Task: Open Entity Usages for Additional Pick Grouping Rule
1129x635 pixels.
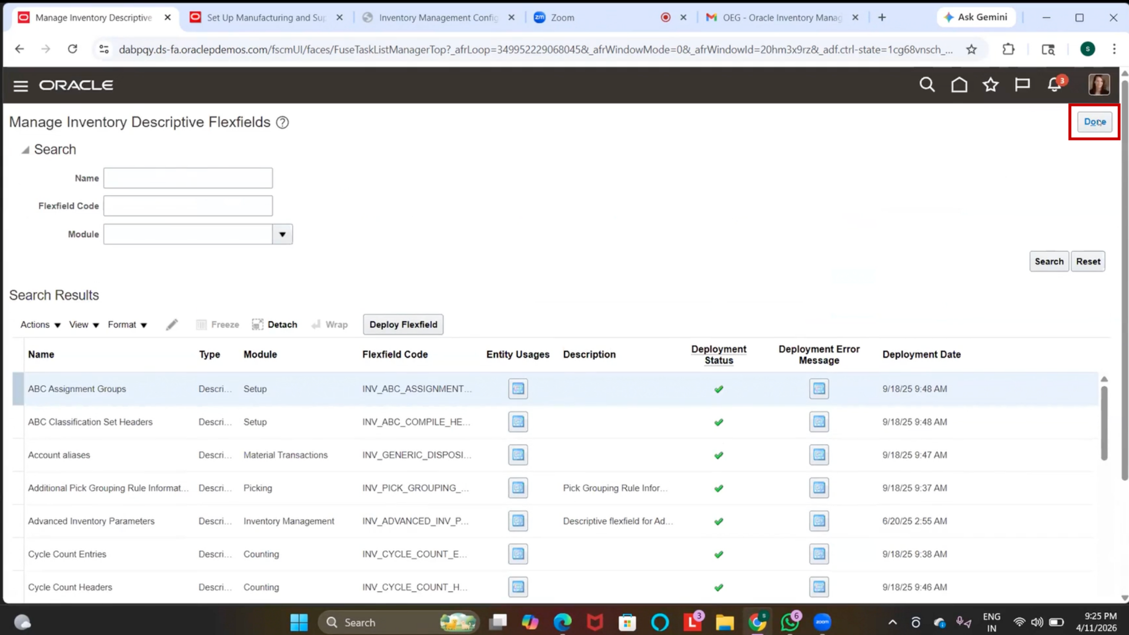Action: coord(518,487)
